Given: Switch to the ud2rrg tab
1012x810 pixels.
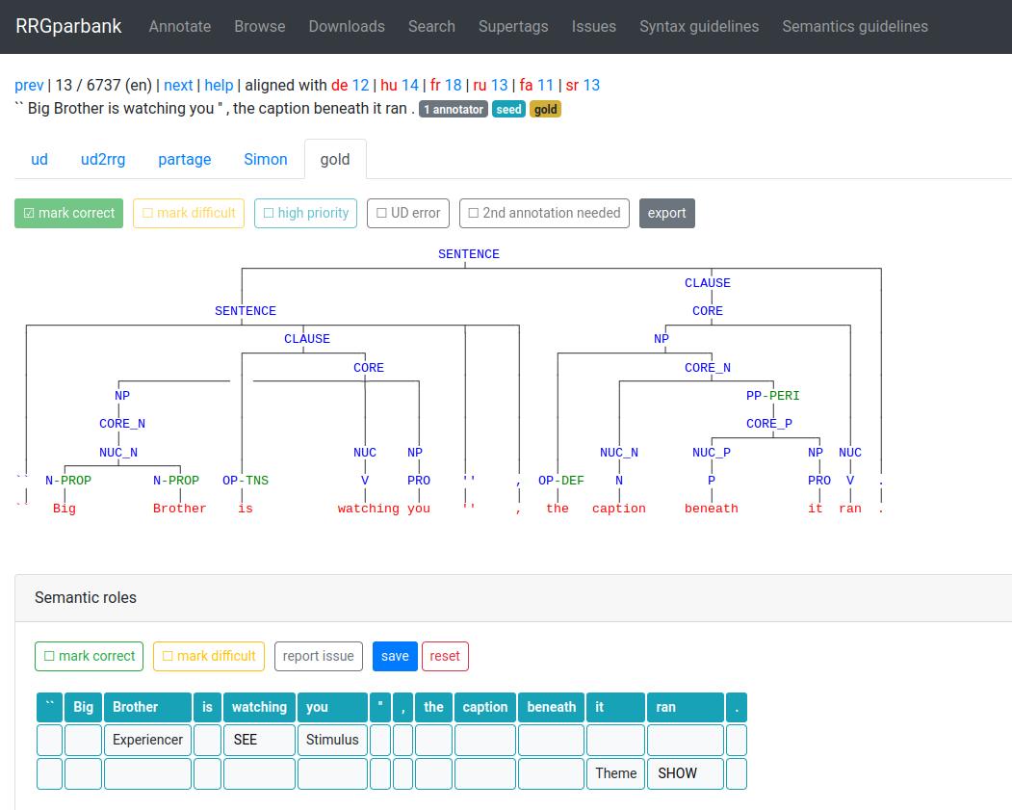Looking at the screenshot, I should 103,159.
